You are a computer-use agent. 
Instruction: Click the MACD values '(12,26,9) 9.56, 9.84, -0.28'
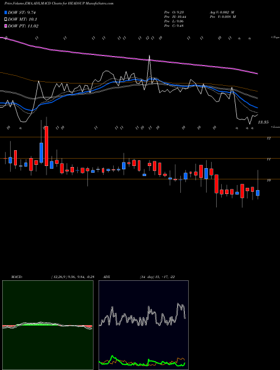click(72, 277)
